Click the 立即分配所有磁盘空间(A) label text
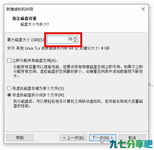The height and width of the screenshot is (150, 154). click(x=35, y=61)
